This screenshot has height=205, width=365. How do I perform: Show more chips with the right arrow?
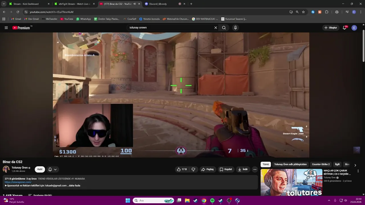point(355,165)
